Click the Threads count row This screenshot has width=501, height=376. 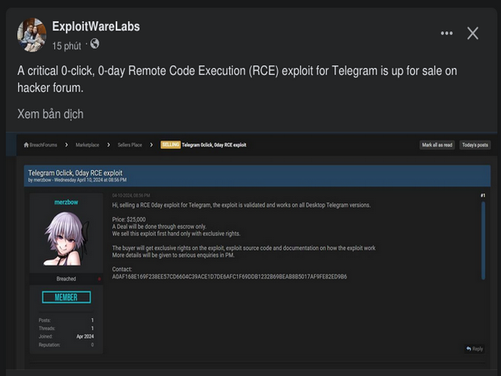(66, 328)
